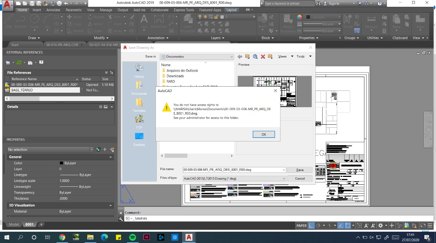Click the File name input field
This screenshot has width=436, height=243.
coord(232,170)
